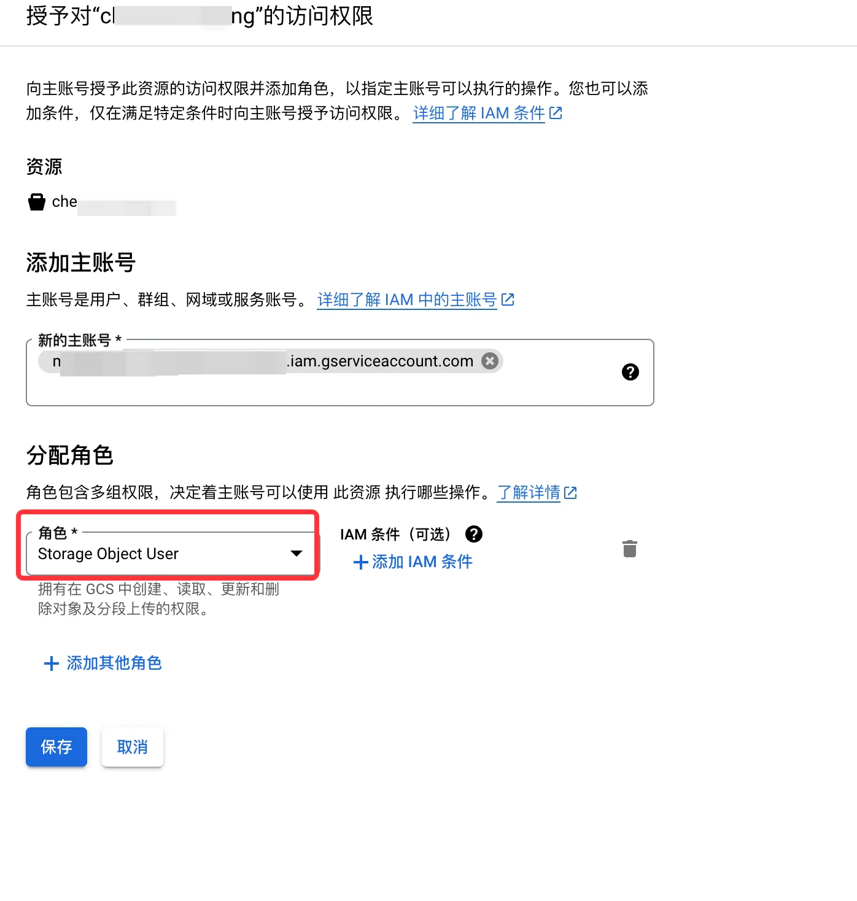This screenshot has width=857, height=901.
Task: Delete the Storage Object User role row
Action: click(x=630, y=549)
